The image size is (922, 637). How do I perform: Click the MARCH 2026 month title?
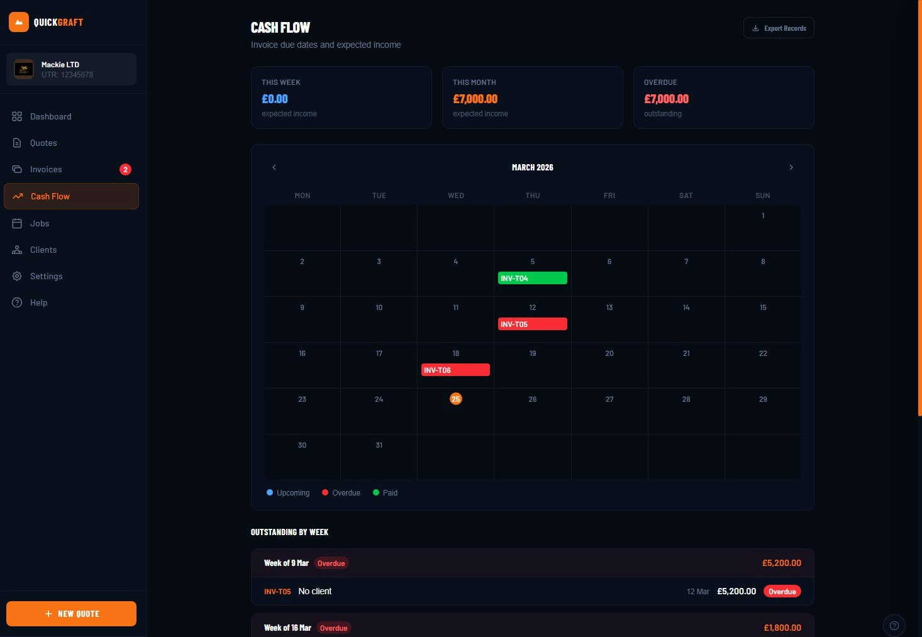click(x=533, y=167)
